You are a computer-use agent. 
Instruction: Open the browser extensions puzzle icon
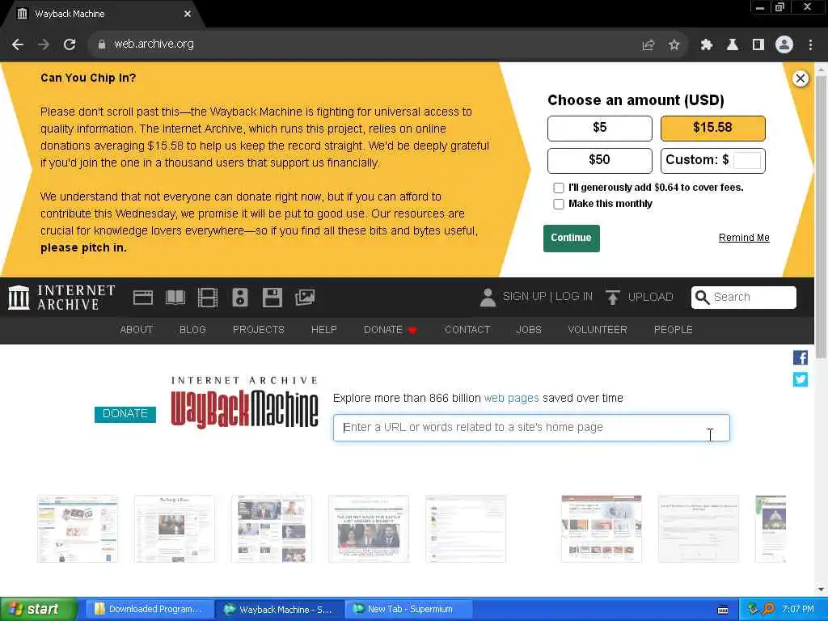(706, 45)
